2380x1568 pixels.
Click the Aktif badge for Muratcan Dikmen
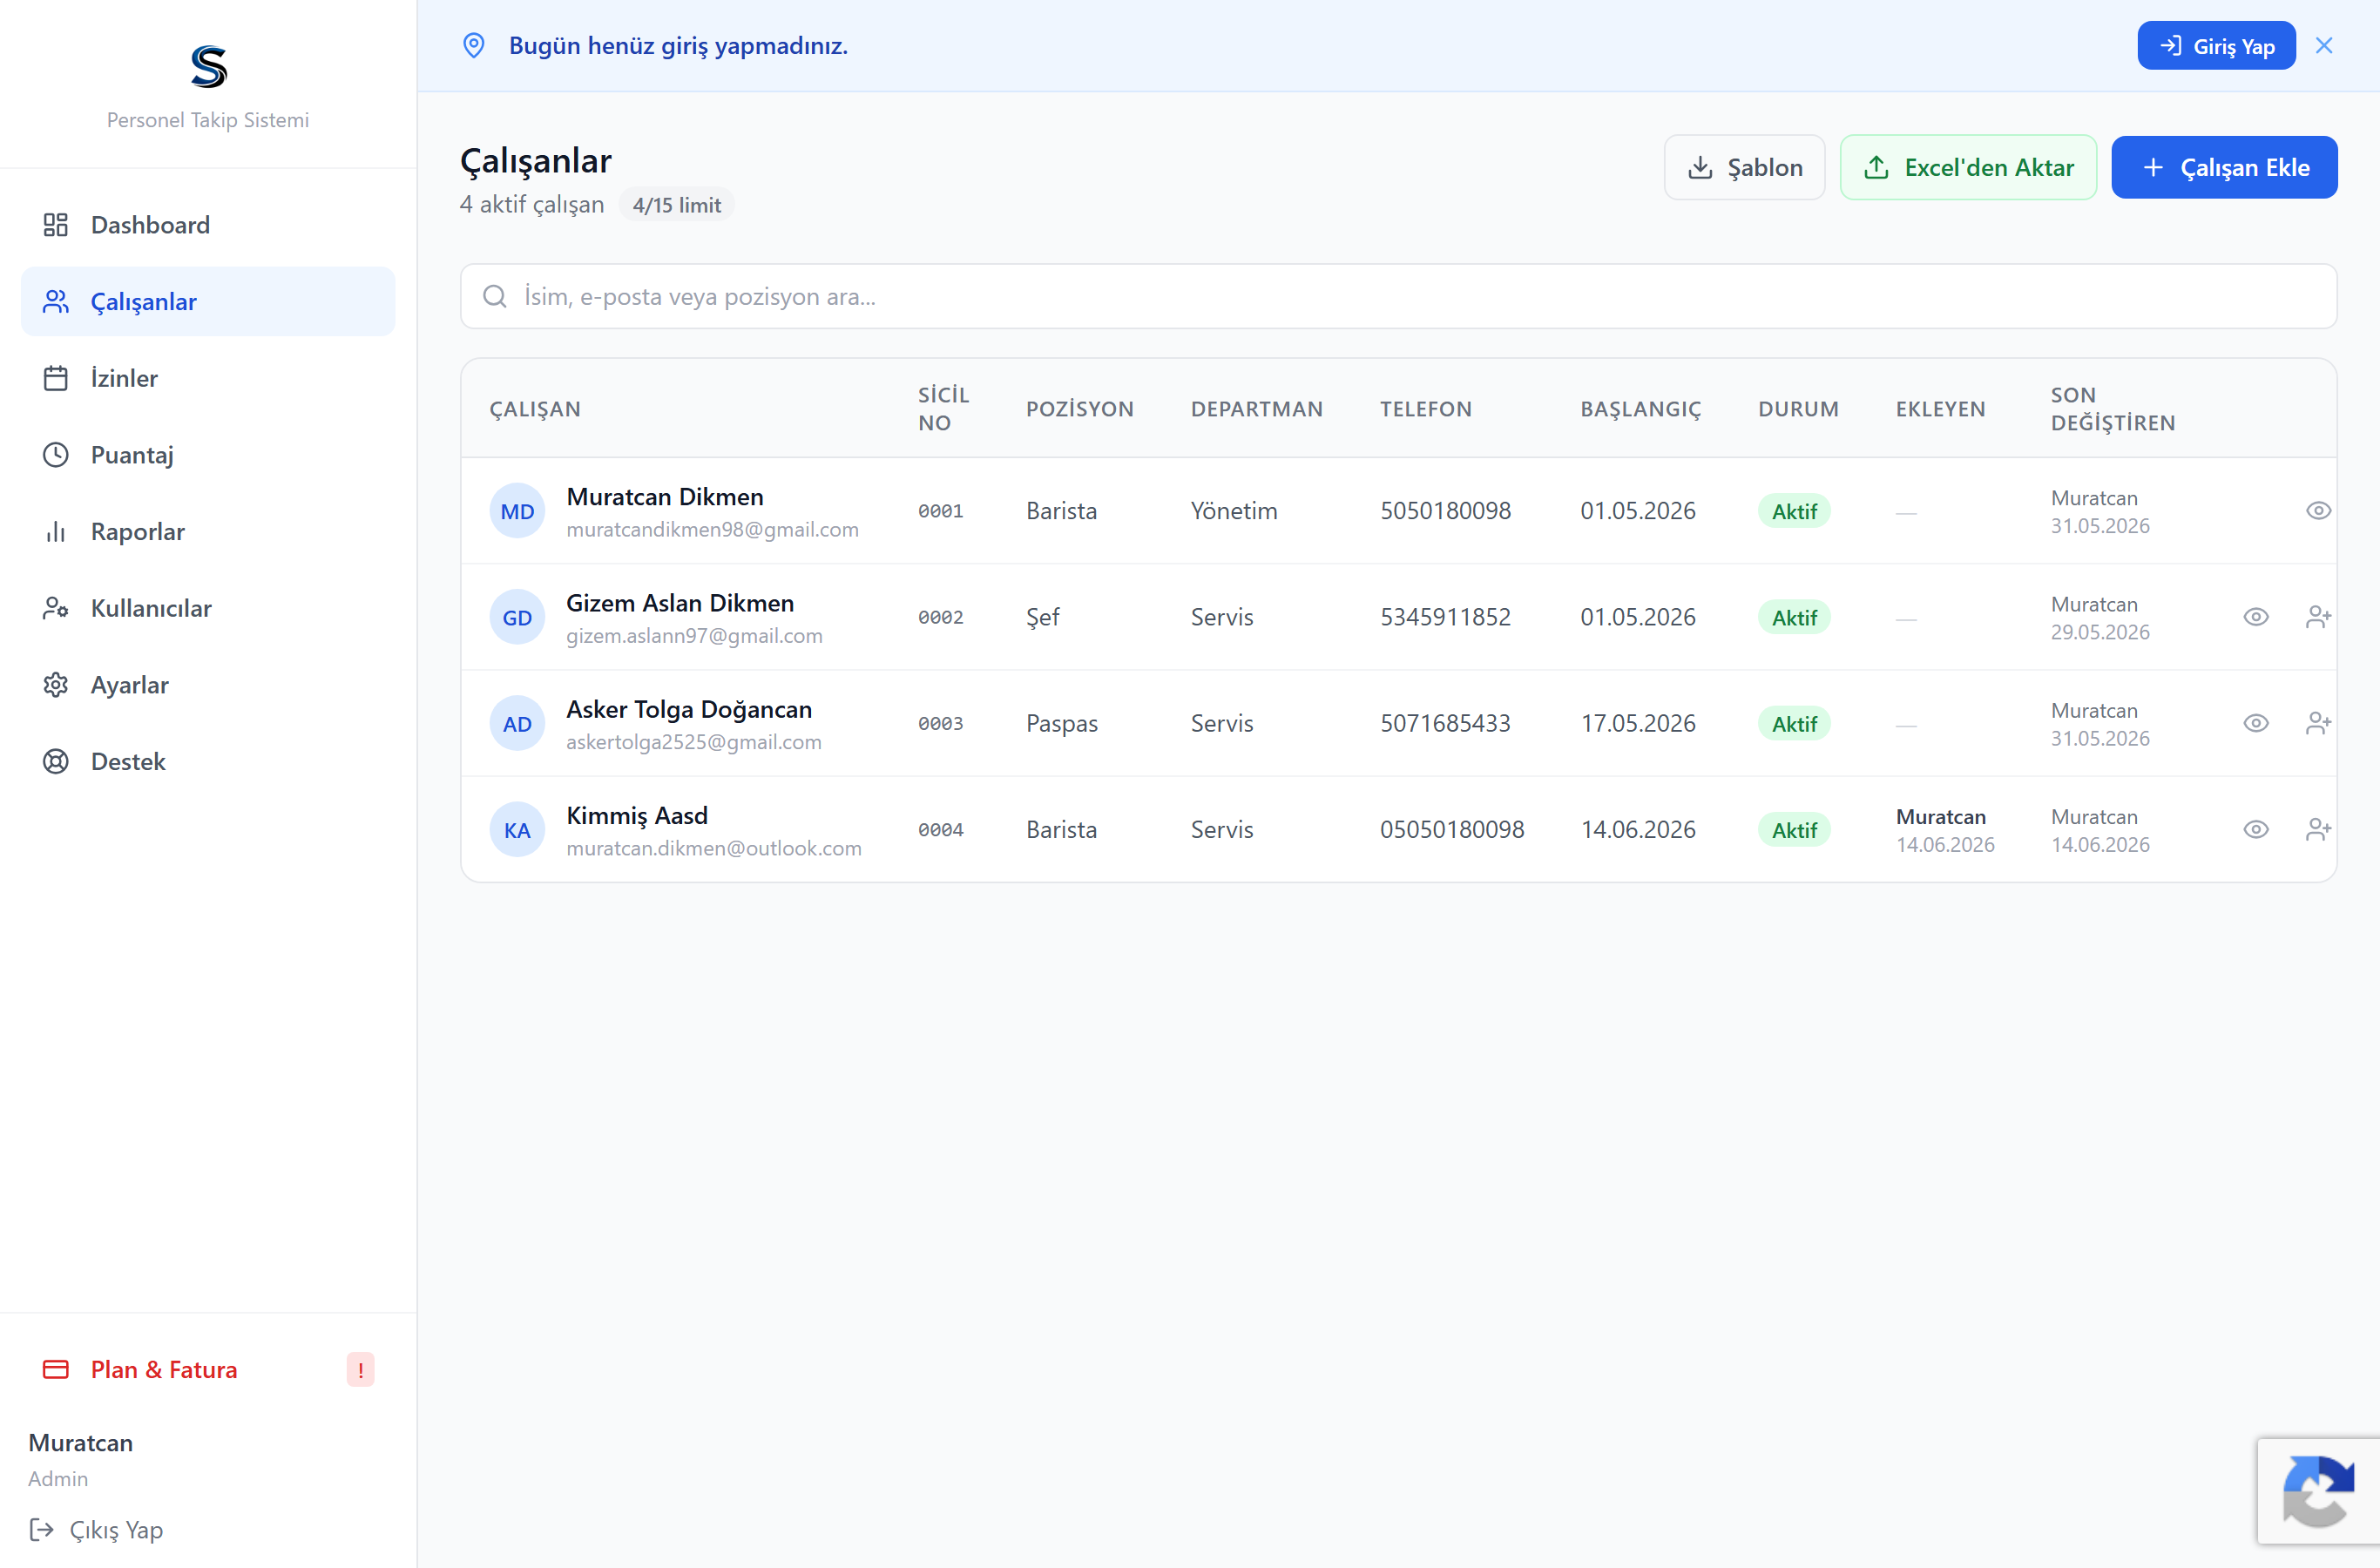pyautogui.click(x=1794, y=511)
